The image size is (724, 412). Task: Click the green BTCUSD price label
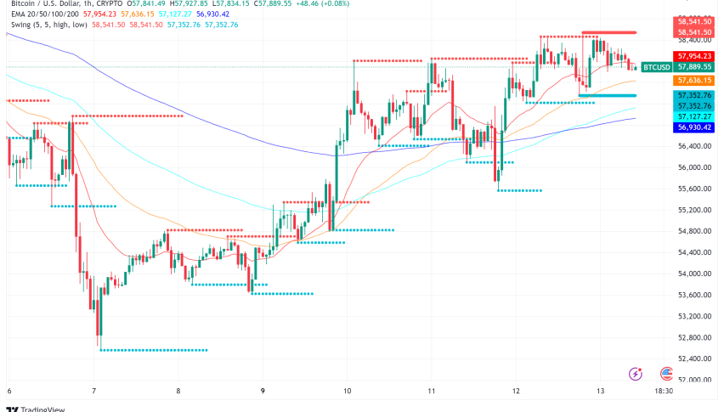click(656, 66)
